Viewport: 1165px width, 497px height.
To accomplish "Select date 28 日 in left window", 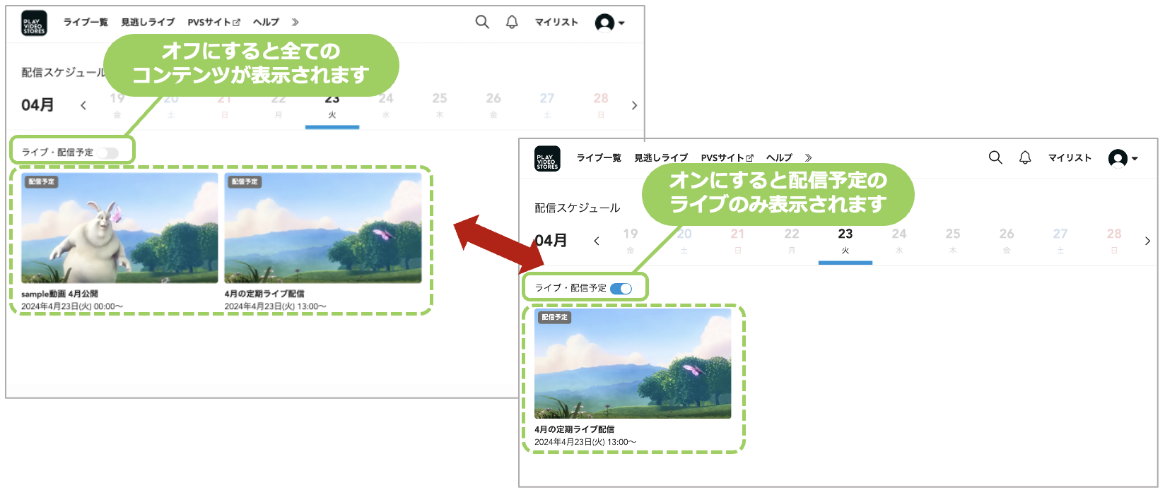I will click(601, 105).
